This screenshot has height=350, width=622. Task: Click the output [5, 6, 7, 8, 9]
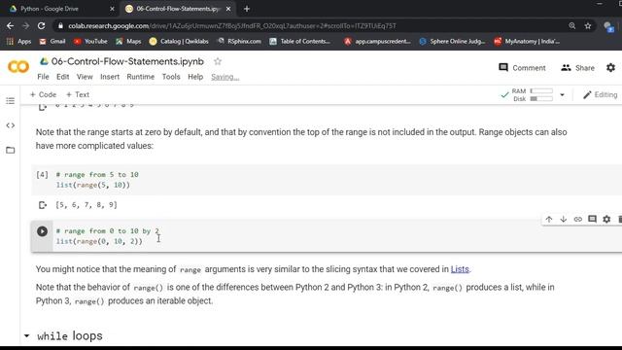coord(86,205)
